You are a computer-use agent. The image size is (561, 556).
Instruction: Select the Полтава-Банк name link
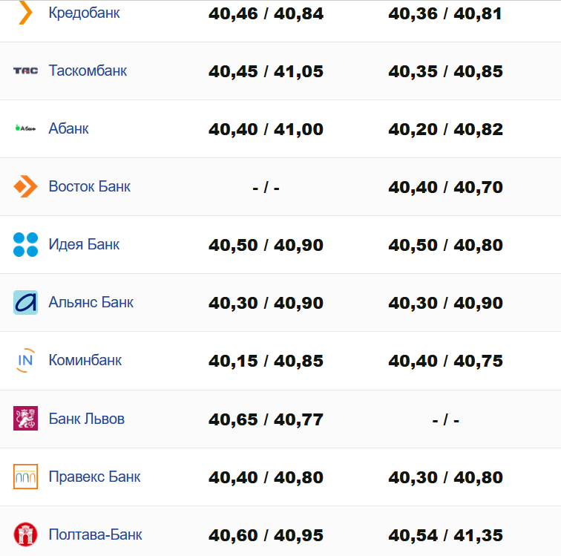(x=95, y=534)
